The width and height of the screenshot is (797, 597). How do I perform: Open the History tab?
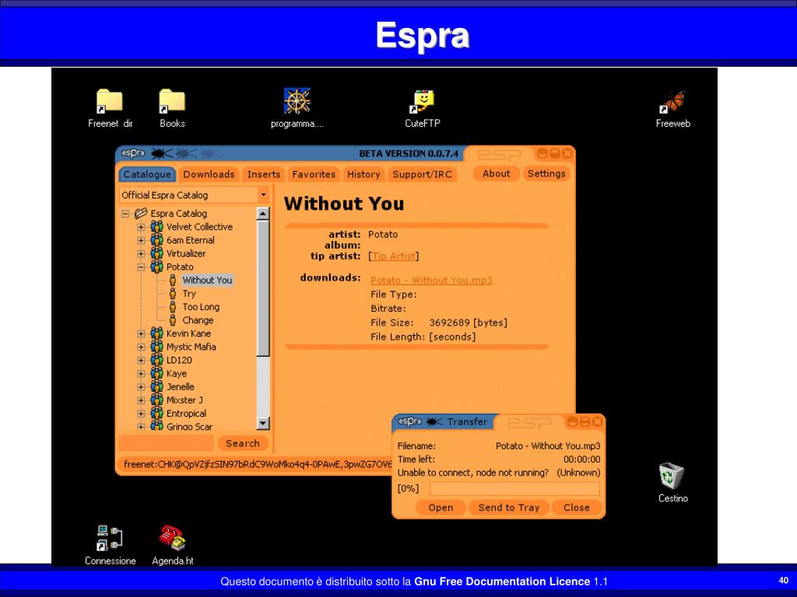[x=363, y=174]
